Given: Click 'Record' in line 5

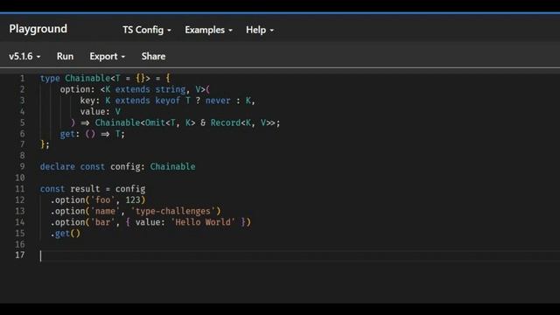Looking at the screenshot, I should [226, 122].
